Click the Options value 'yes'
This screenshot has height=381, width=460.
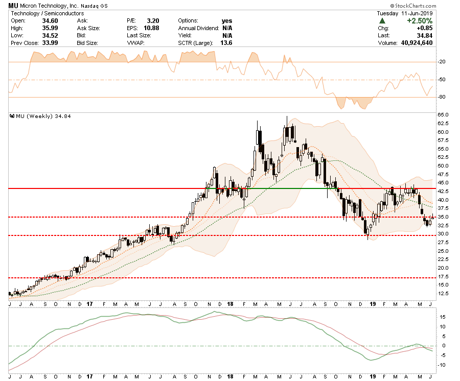click(227, 21)
